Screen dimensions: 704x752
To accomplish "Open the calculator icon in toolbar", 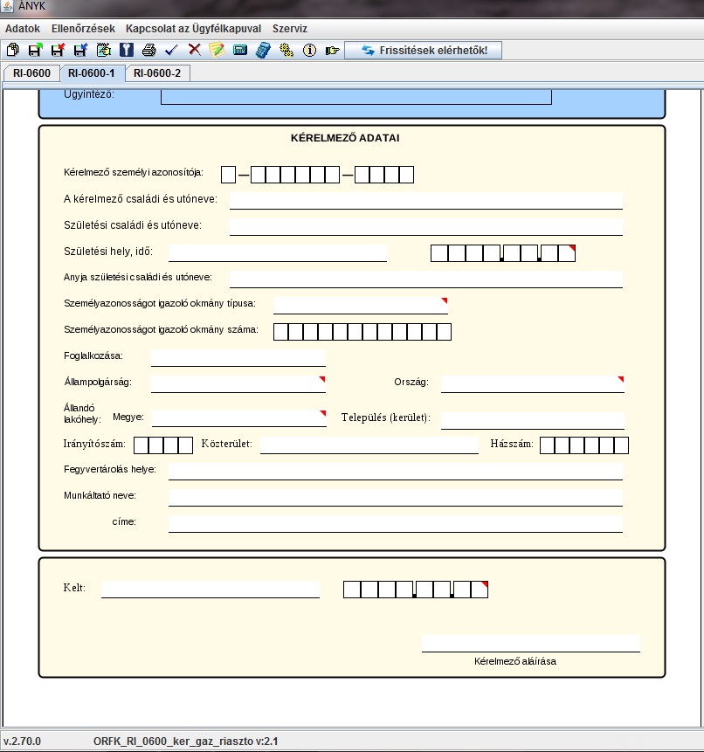I will click(x=263, y=51).
